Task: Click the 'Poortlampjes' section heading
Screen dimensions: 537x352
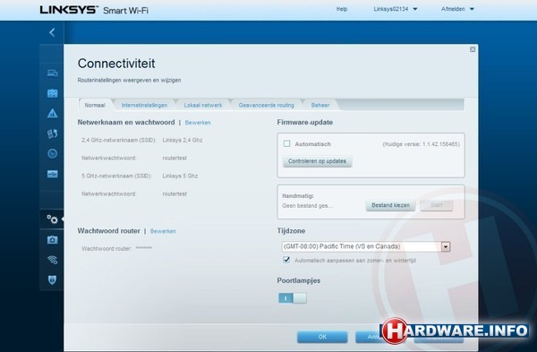Action: [x=299, y=280]
